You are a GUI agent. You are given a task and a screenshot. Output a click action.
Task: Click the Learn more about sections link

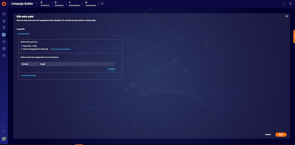[61, 49]
